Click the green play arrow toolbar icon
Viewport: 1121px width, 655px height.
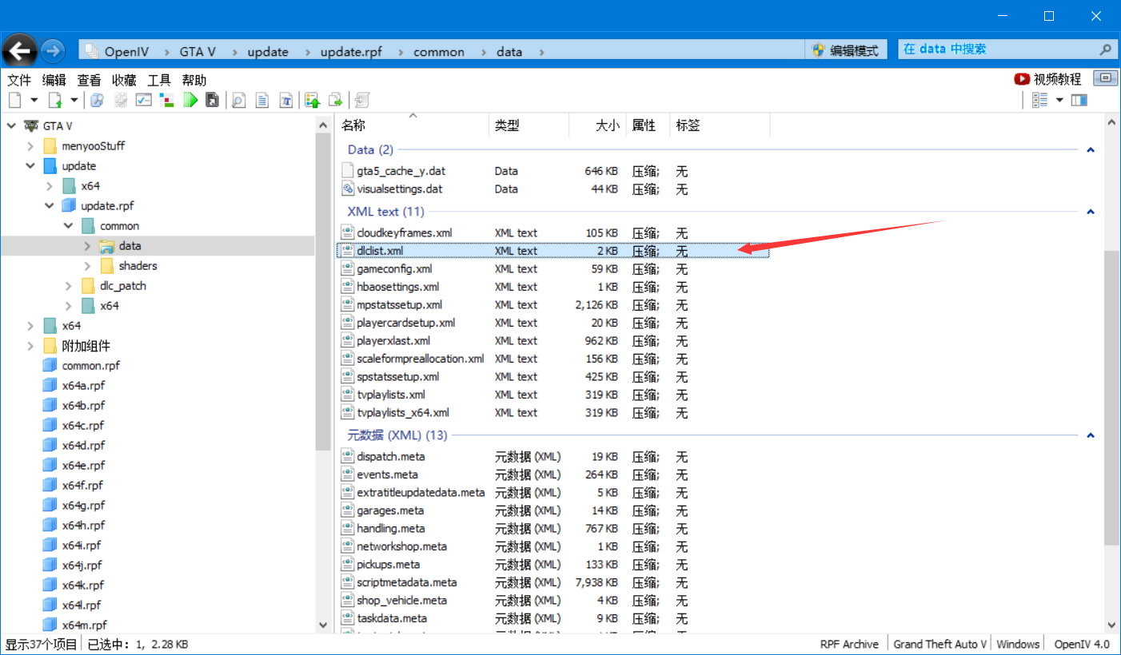(x=190, y=100)
